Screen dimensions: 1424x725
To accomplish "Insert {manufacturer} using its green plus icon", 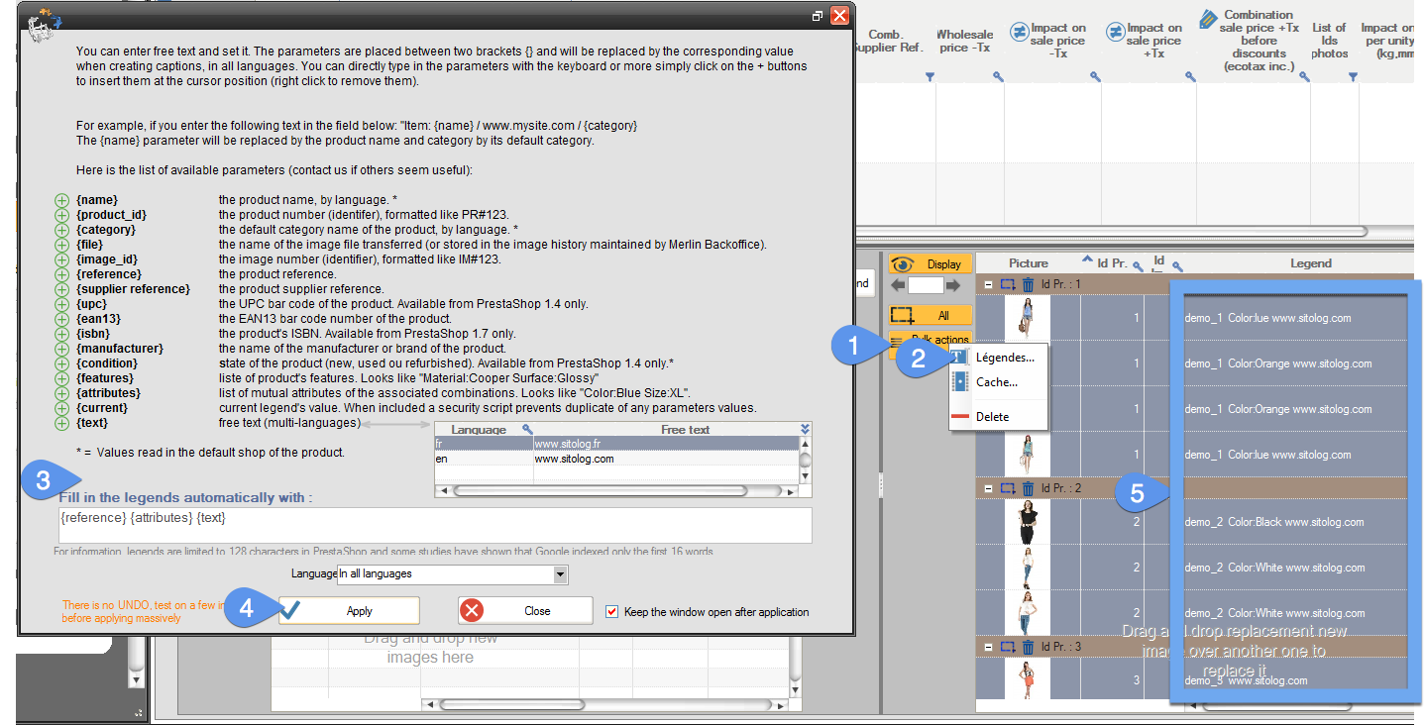I will [61, 349].
